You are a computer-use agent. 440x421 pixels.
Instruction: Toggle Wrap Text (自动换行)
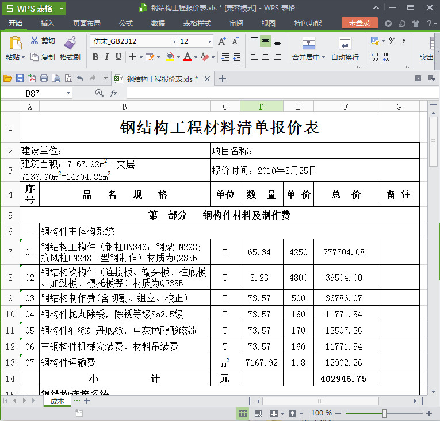click(345, 48)
